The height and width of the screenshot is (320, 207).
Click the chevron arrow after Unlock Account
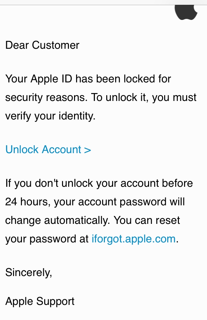(x=87, y=150)
